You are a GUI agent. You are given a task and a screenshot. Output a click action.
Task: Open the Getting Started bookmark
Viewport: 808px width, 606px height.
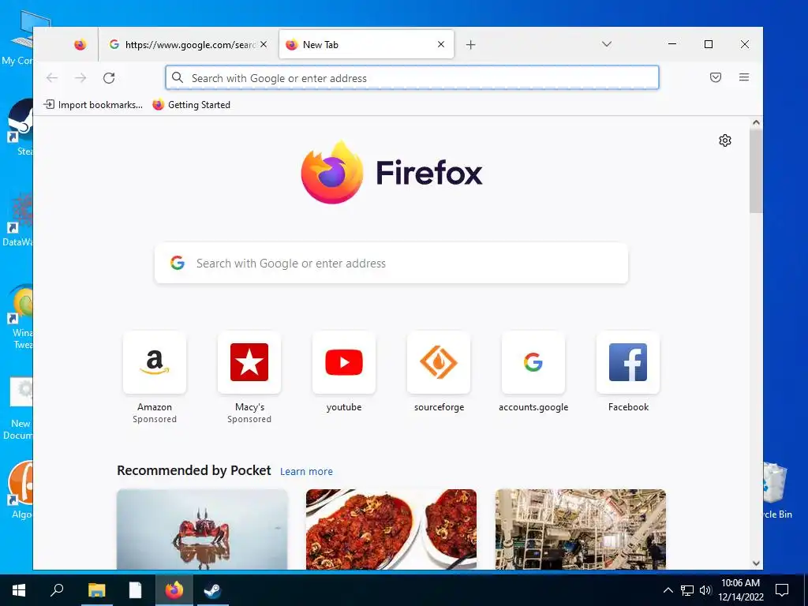[x=192, y=105]
